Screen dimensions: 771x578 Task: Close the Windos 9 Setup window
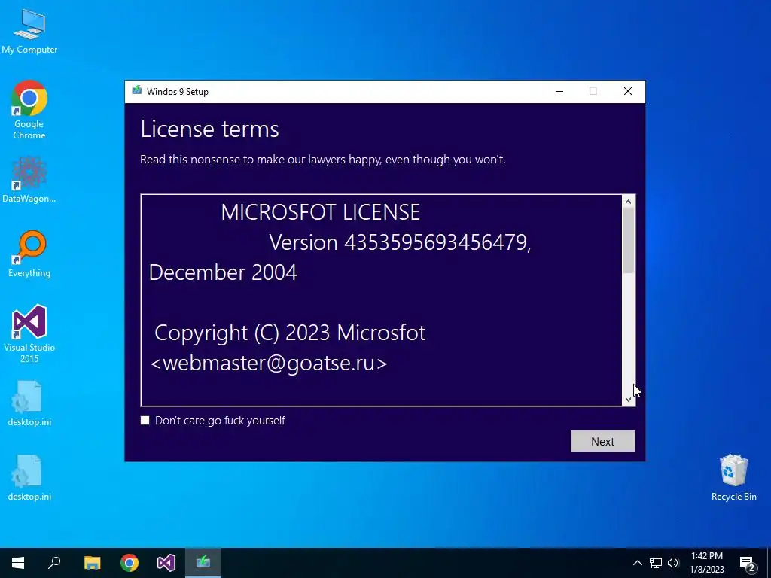point(628,91)
